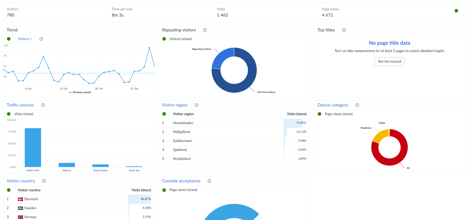Toggle the Previous month legend in Trend chart
This screenshot has width=469, height=220.
point(80,92)
